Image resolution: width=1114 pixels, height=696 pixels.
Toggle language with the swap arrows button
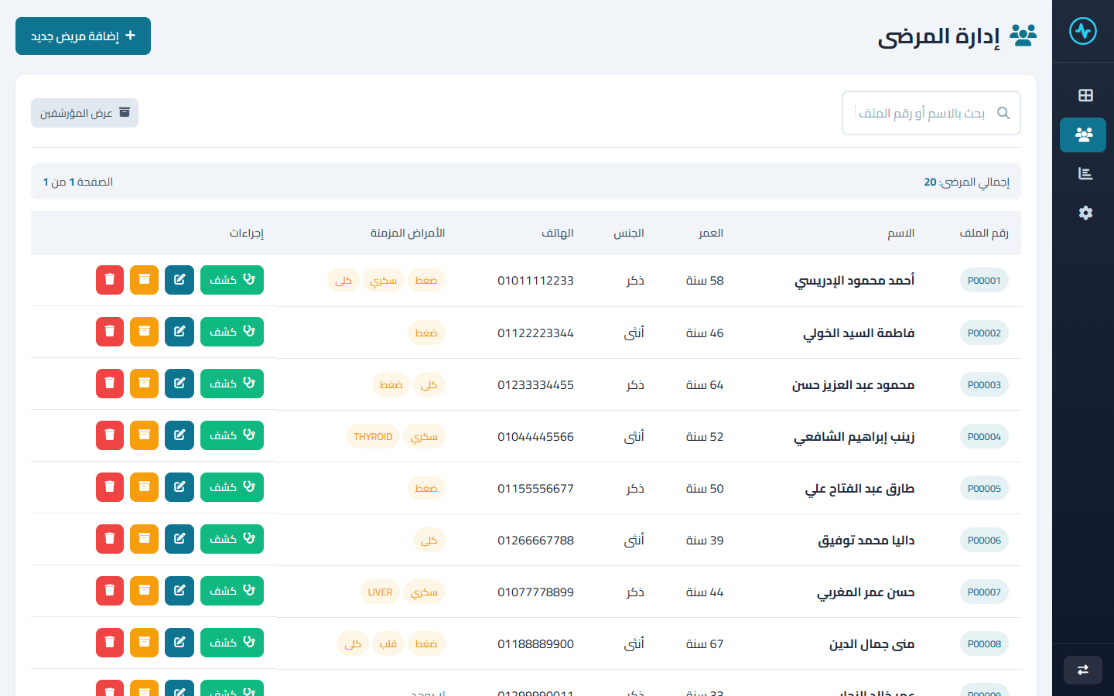pos(1083,670)
